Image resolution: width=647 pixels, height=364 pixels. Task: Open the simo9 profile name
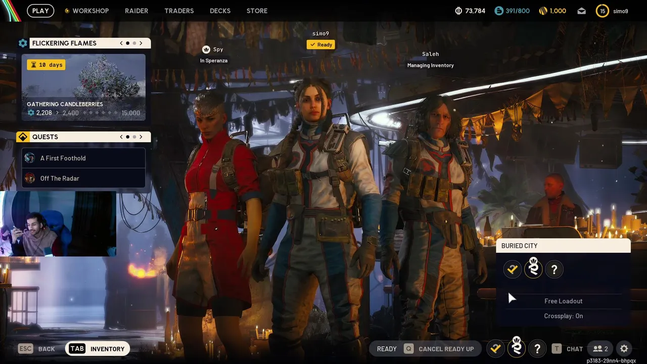[x=621, y=11]
